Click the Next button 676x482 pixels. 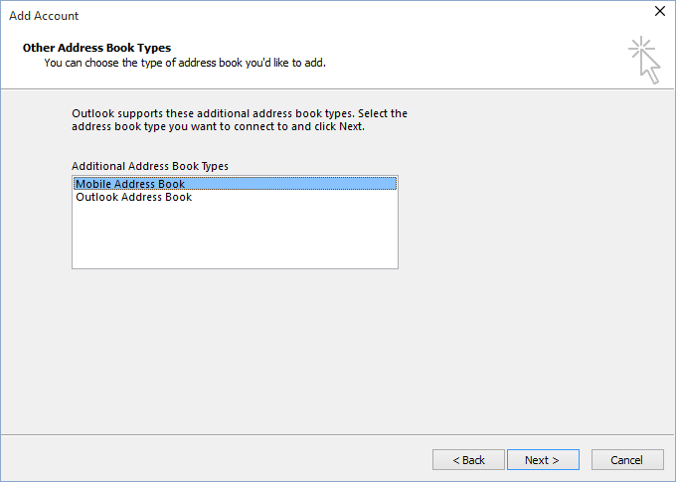pos(543,460)
